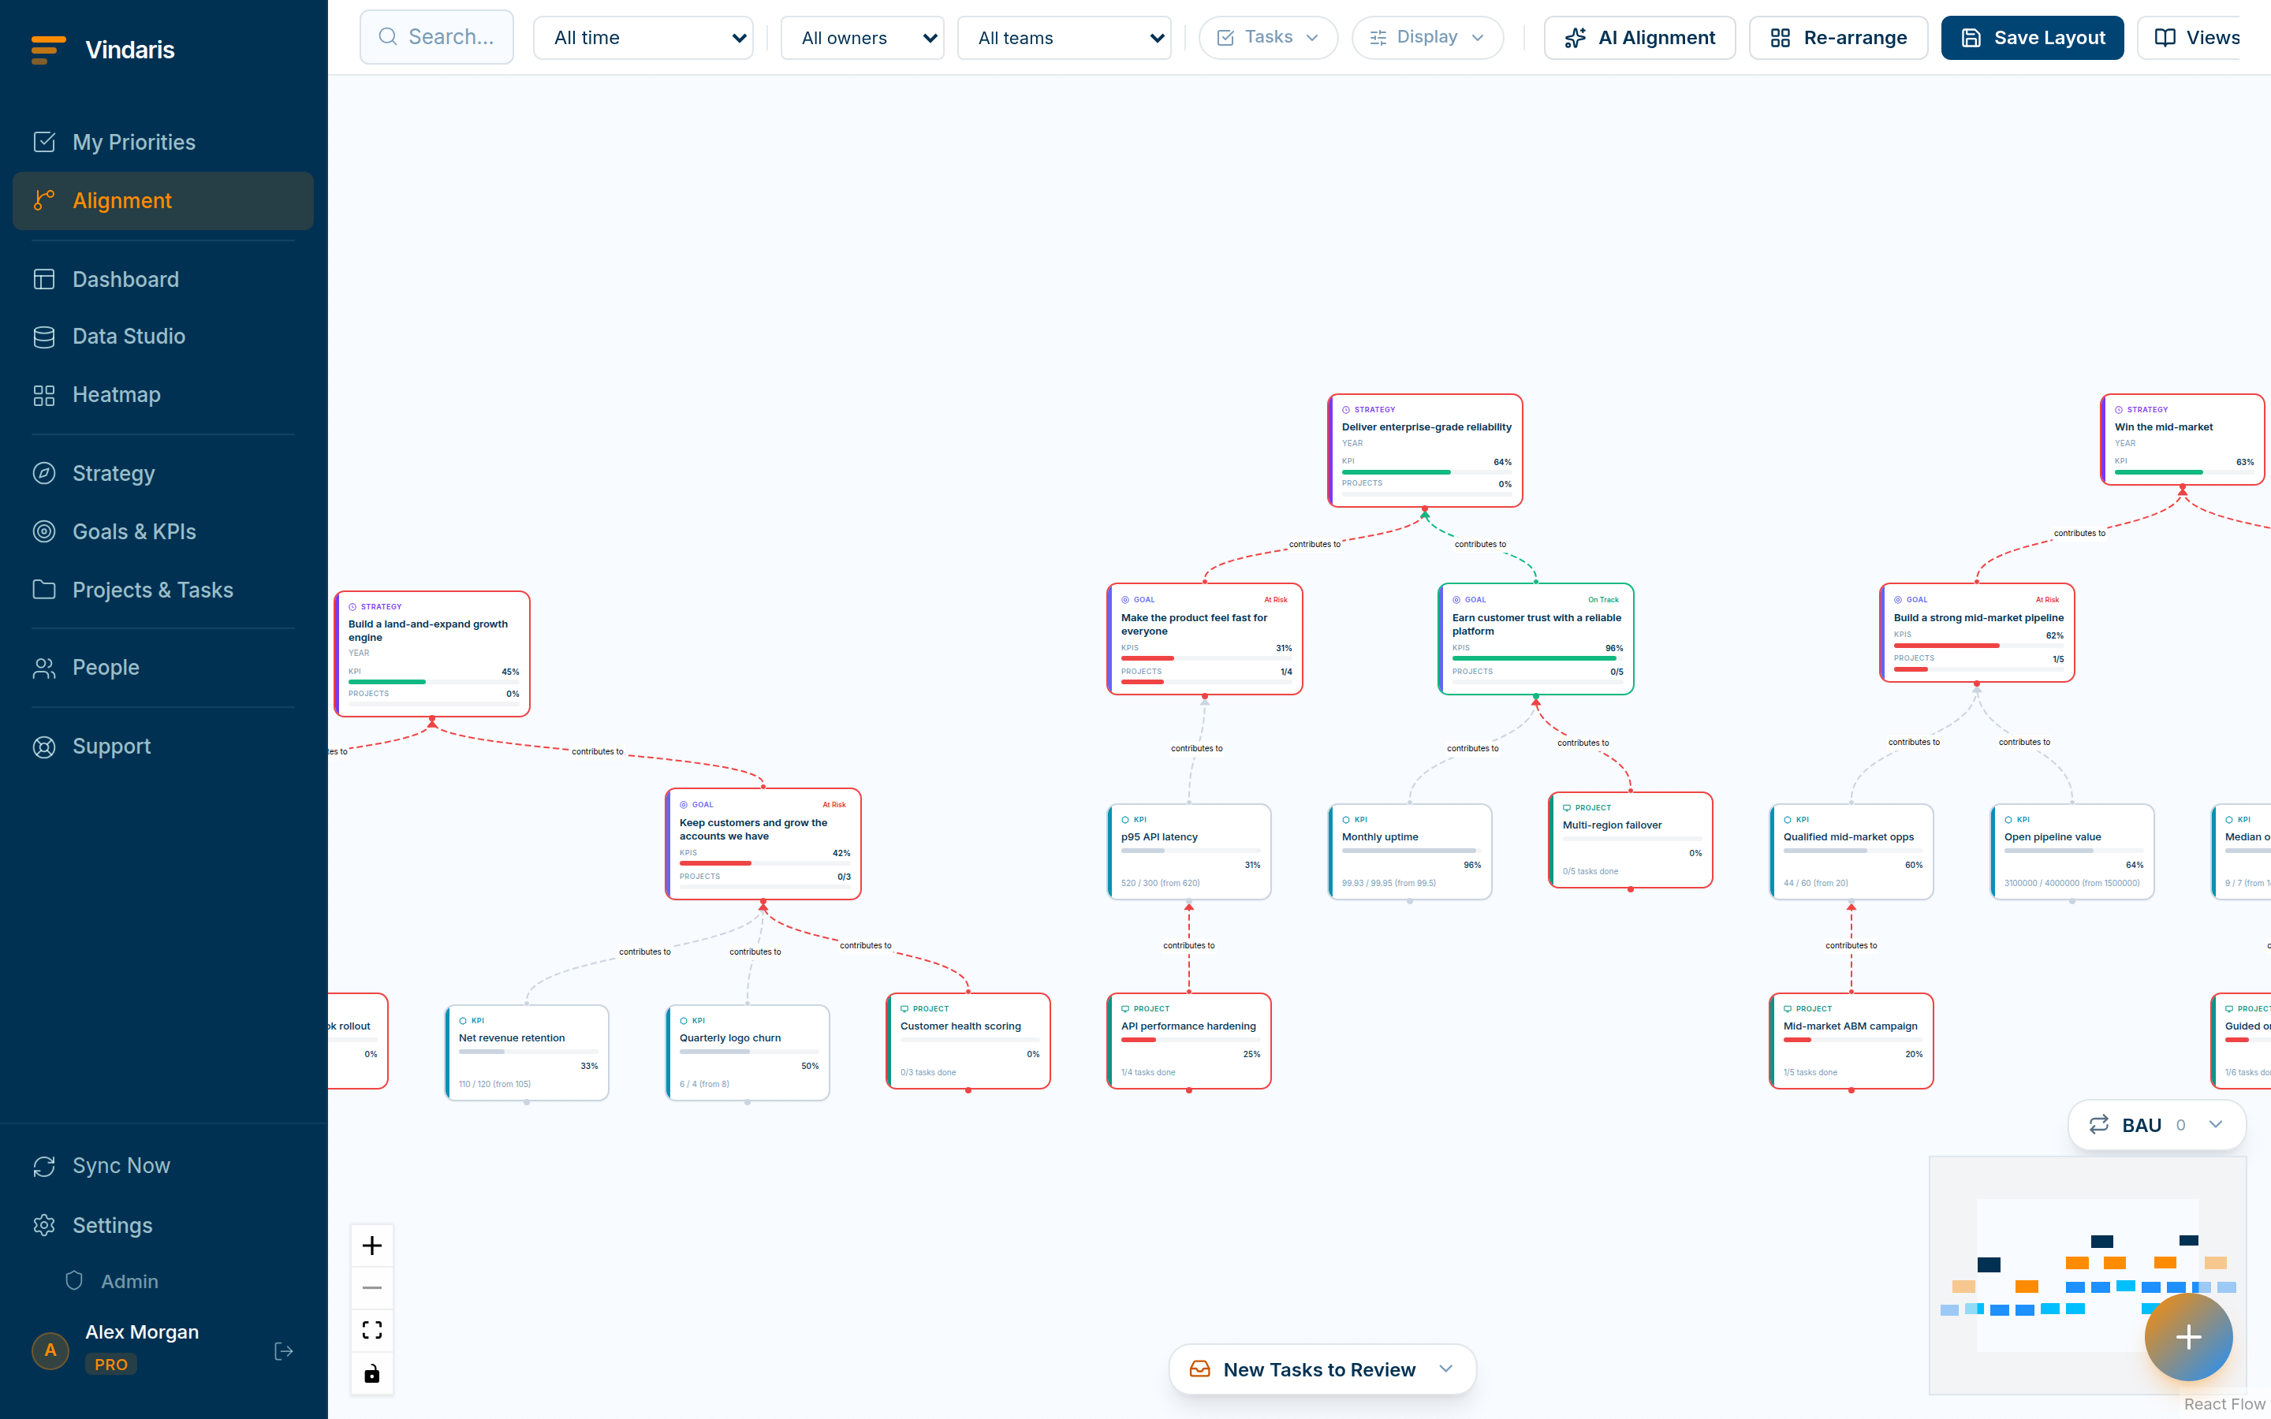Click the Search input field
This screenshot has width=2271, height=1419.
click(x=436, y=38)
